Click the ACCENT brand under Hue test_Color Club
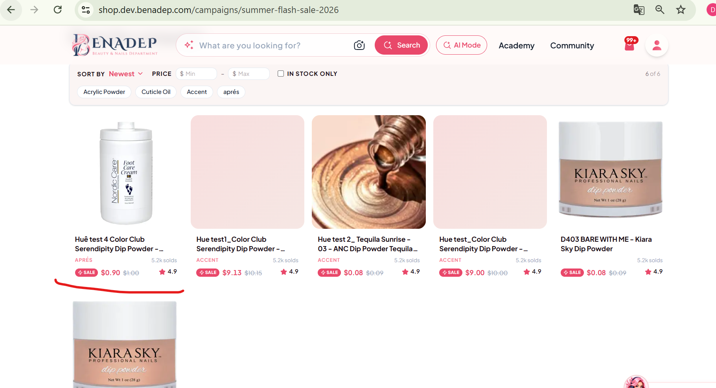This screenshot has width=716, height=388. (x=450, y=260)
